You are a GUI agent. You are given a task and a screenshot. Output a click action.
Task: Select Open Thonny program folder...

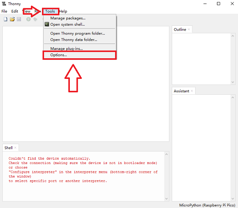click(80, 33)
